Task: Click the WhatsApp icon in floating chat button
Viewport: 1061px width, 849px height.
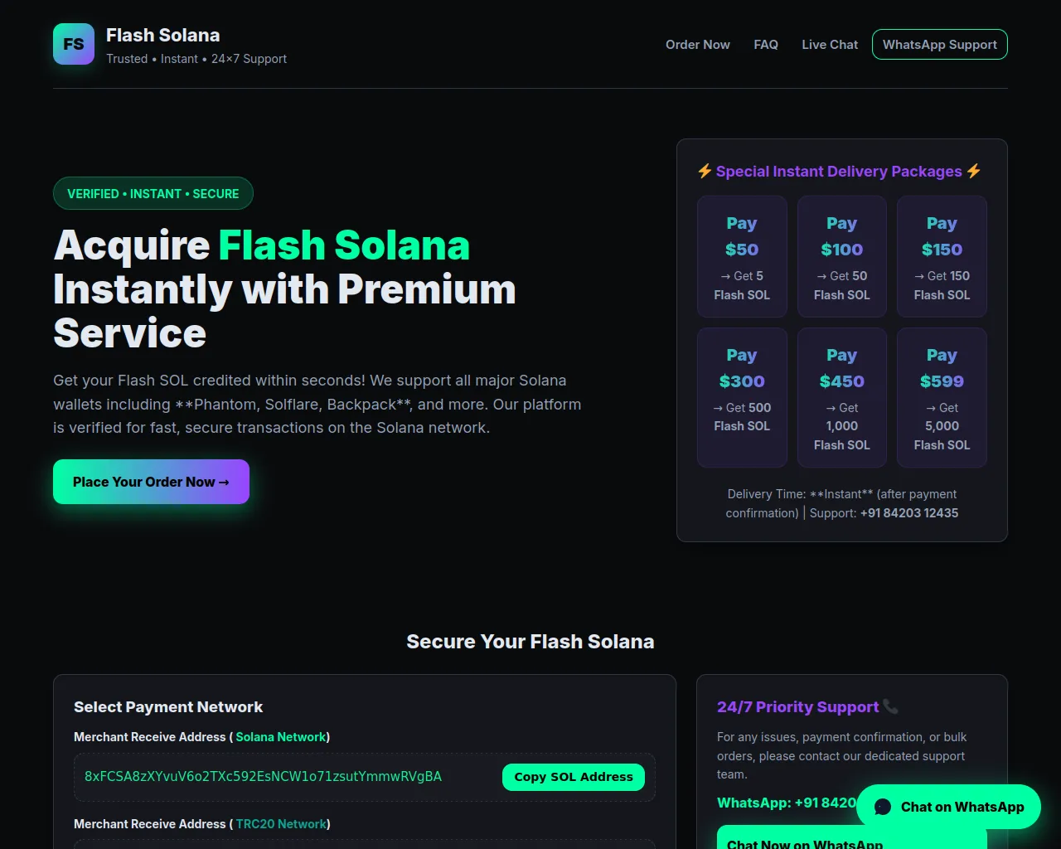Action: coord(883,807)
